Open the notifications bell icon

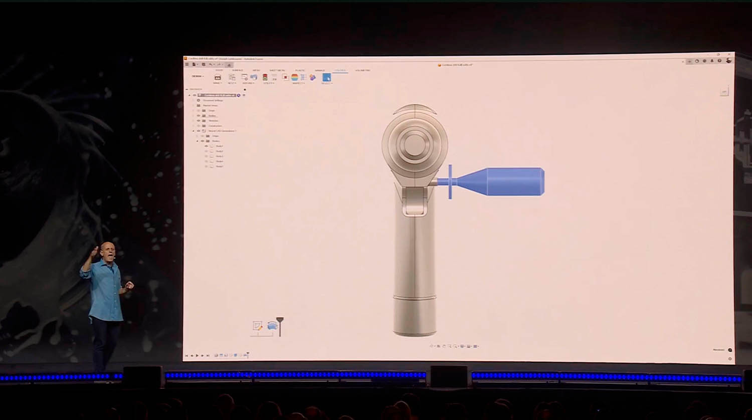click(x=712, y=61)
